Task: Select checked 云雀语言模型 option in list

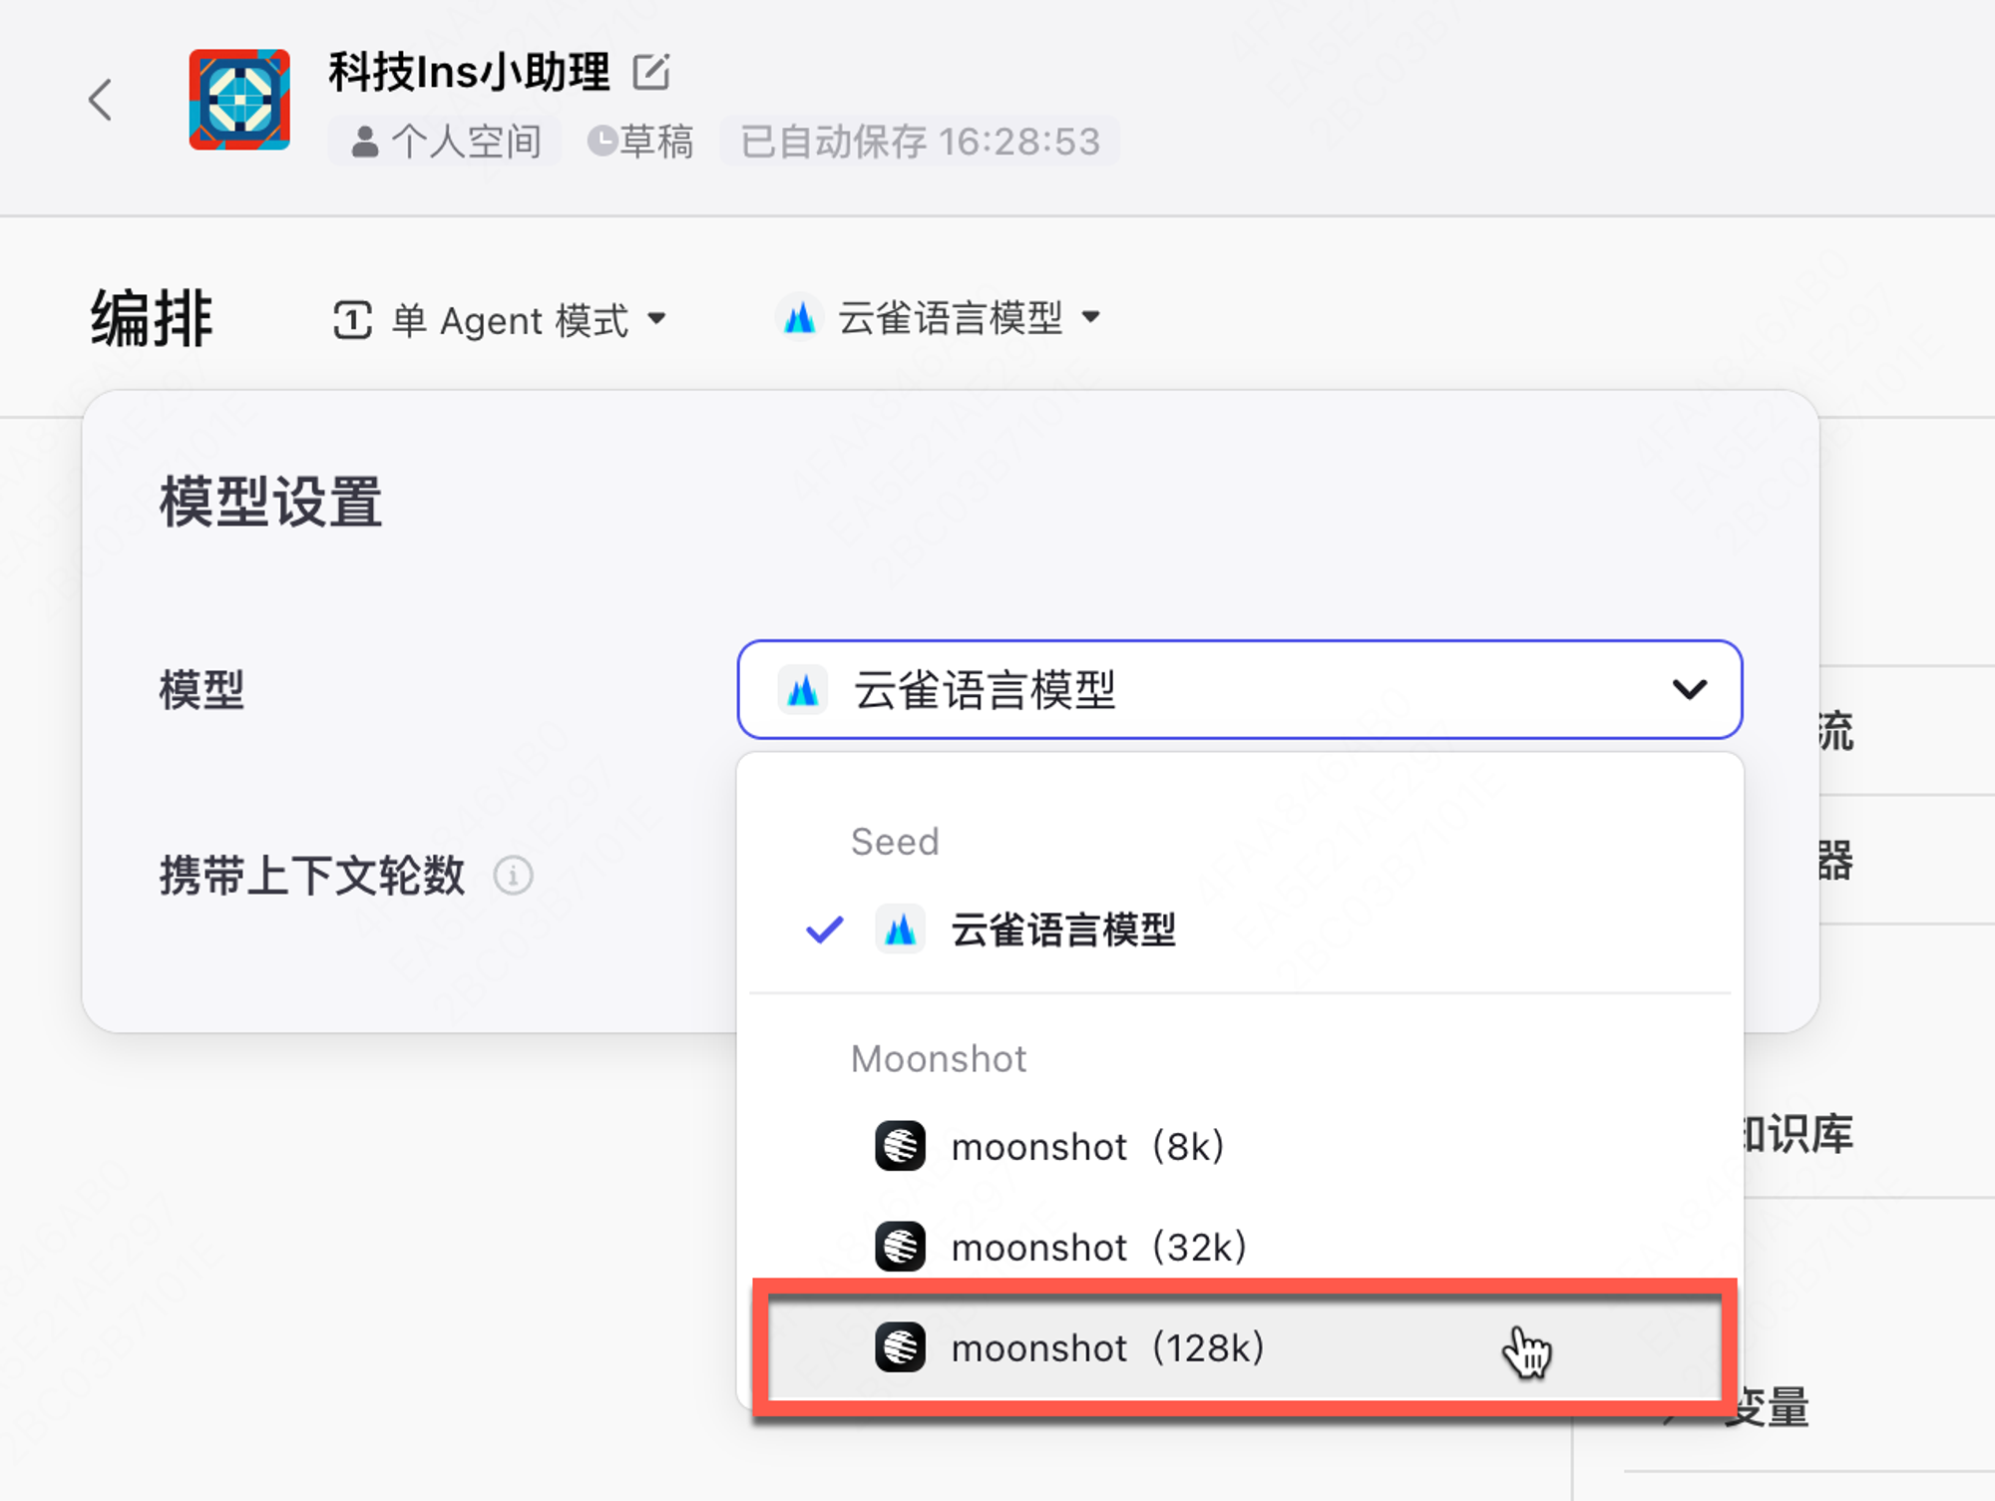Action: coord(1062,931)
